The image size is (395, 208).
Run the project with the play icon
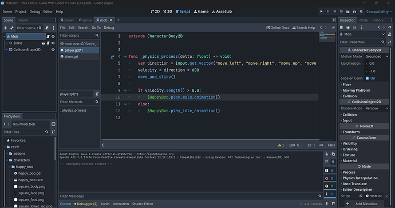321,11
